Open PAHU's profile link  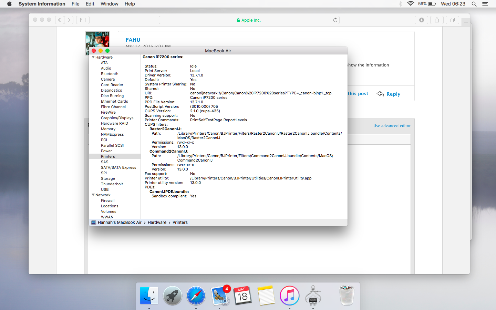pos(133,40)
